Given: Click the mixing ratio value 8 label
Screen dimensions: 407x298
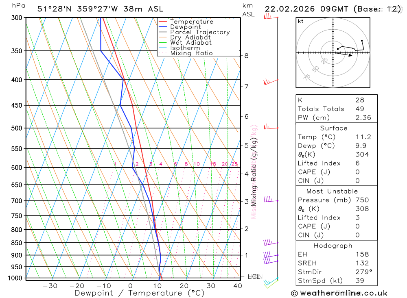Looking at the screenshot, I should pyautogui.click(x=186, y=164).
